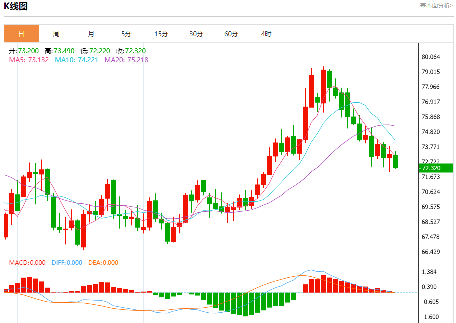Click the 70.624 price axis label
Screen dimensions: 456x323
click(431, 192)
